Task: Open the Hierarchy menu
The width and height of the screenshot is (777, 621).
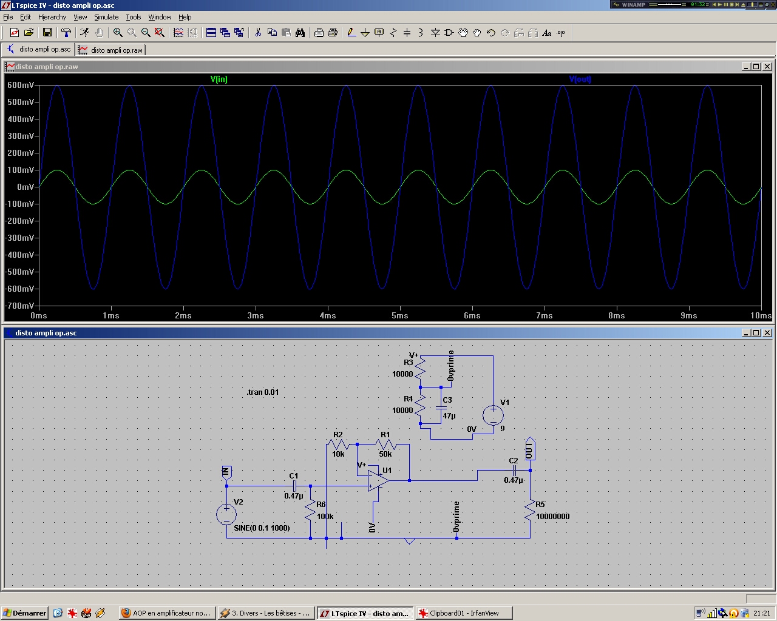Action: click(52, 17)
